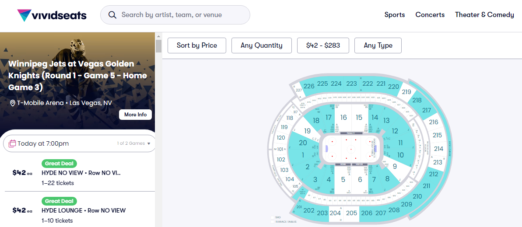Open the Sort by Price dropdown
The image size is (522, 227).
click(197, 45)
